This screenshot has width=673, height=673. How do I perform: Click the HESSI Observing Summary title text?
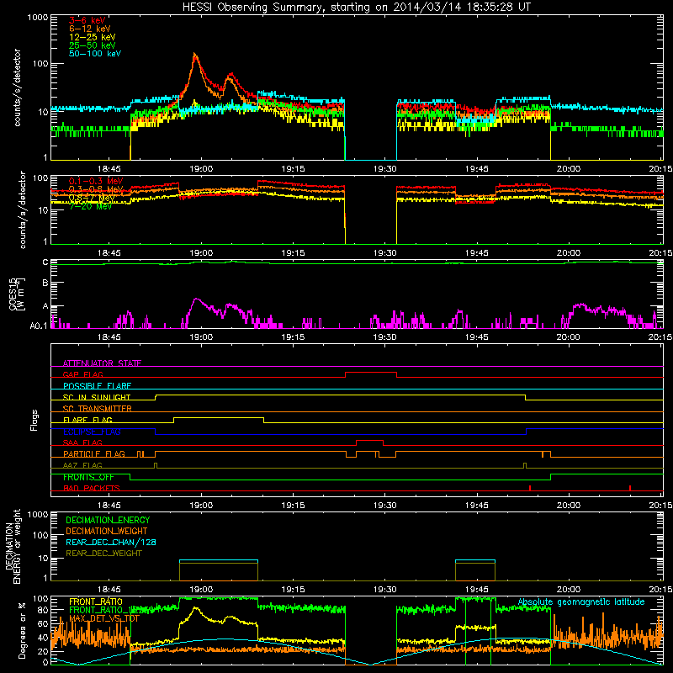pos(356,8)
